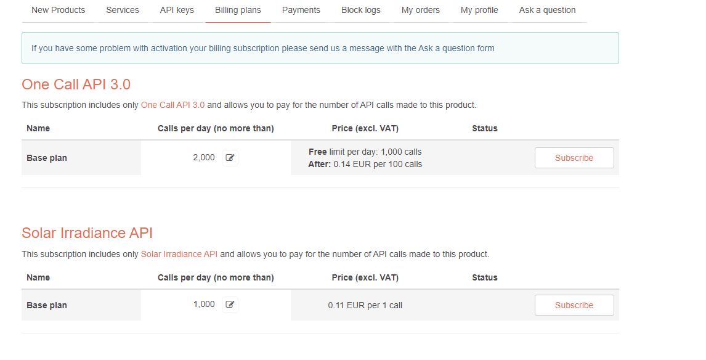
Task: Open the My profile tab
Action: click(x=479, y=10)
